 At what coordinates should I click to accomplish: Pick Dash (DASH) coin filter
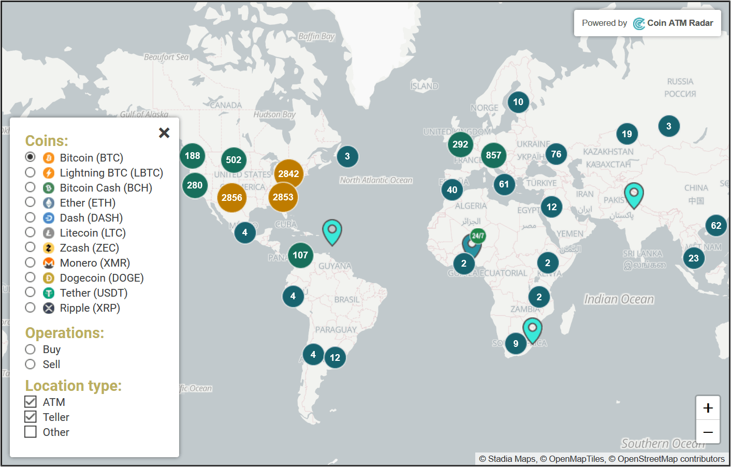31,217
